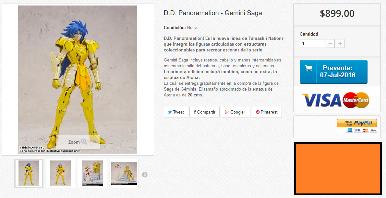Decrease quantity with the minus button
Screen dimensions: 386x198
330,43
